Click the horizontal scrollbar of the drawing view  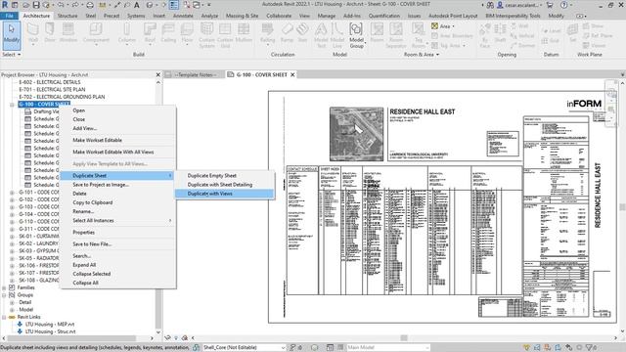coord(404,337)
